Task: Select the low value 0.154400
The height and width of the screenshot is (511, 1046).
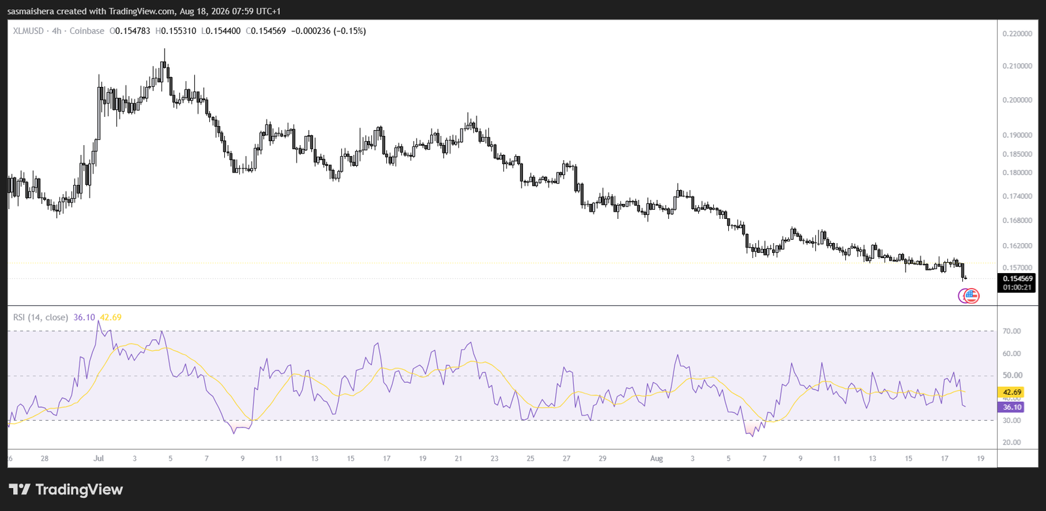Action: [223, 31]
